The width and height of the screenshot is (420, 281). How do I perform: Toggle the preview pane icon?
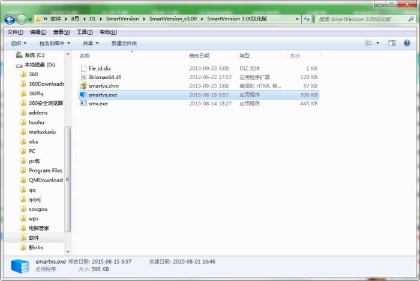click(x=392, y=43)
